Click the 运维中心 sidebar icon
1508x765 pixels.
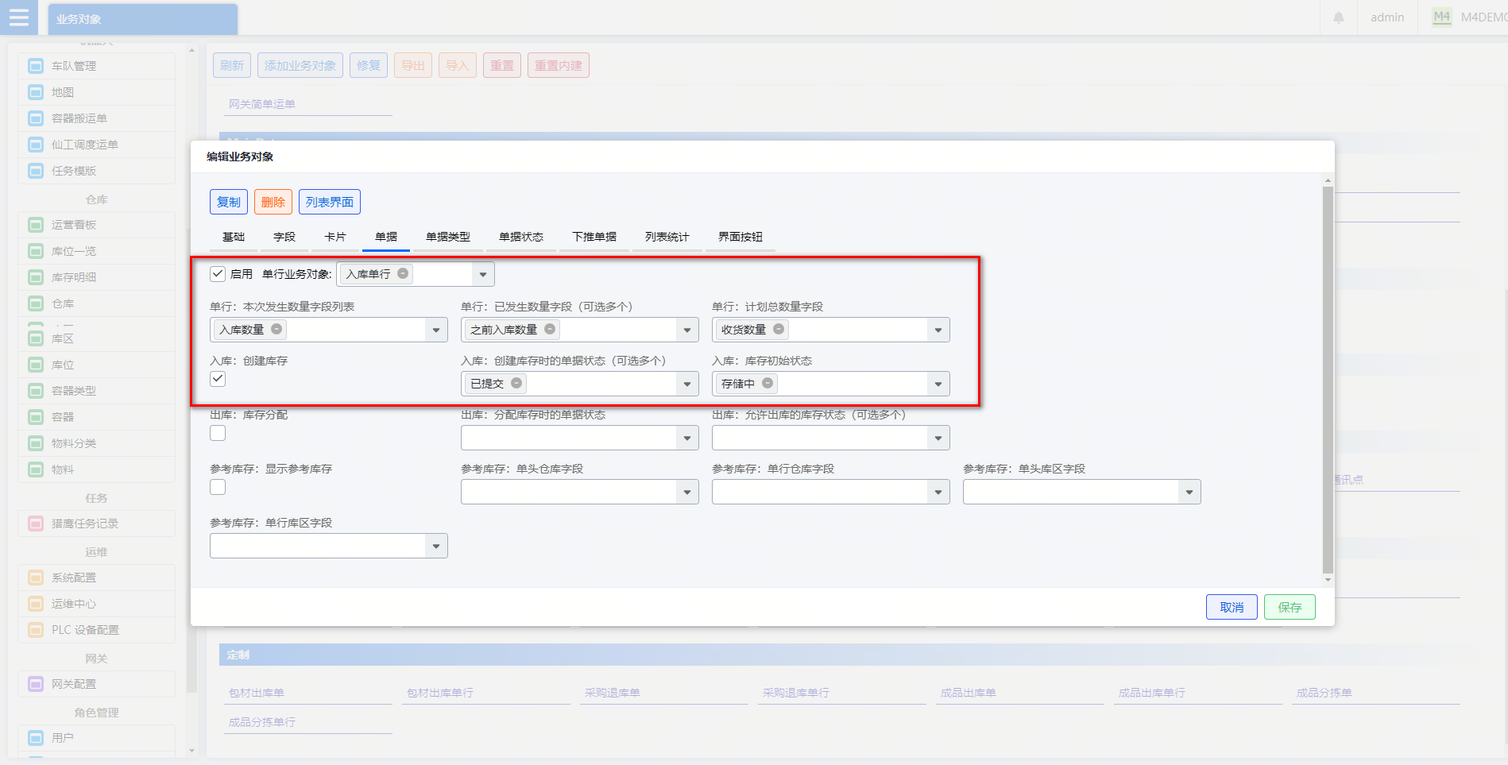[x=36, y=604]
